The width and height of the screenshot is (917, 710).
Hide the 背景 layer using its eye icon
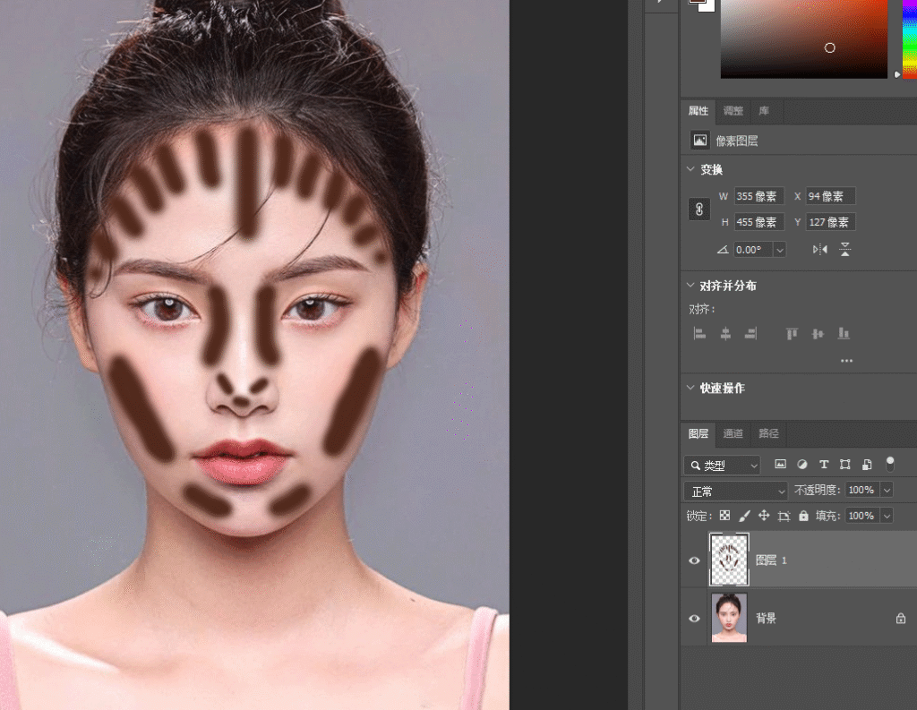[x=694, y=618]
